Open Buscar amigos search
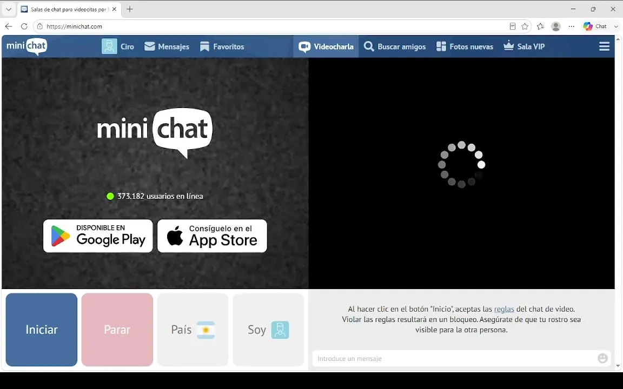Viewport: 623px width, 389px height. [x=395, y=46]
